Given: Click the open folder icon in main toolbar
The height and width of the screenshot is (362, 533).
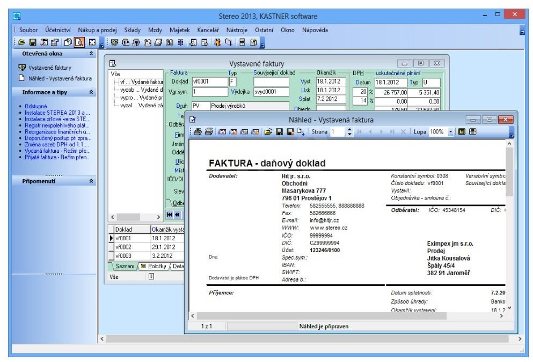Looking at the screenshot, I should 21,42.
